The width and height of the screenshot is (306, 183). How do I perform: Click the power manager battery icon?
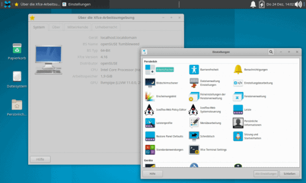point(262,4)
